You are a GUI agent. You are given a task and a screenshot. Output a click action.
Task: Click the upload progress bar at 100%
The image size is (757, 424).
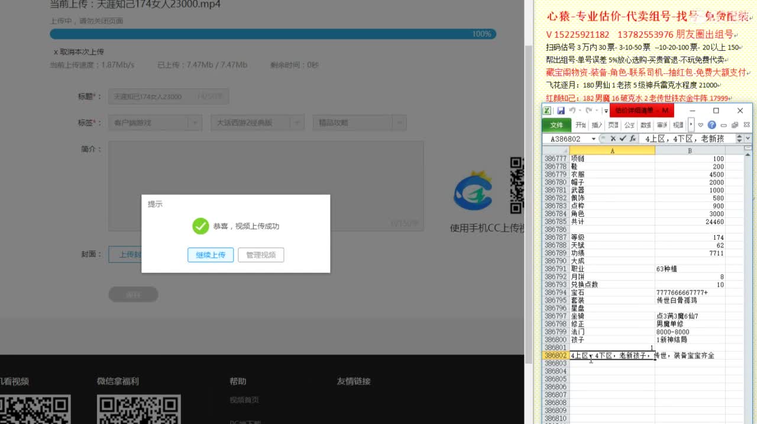(273, 34)
